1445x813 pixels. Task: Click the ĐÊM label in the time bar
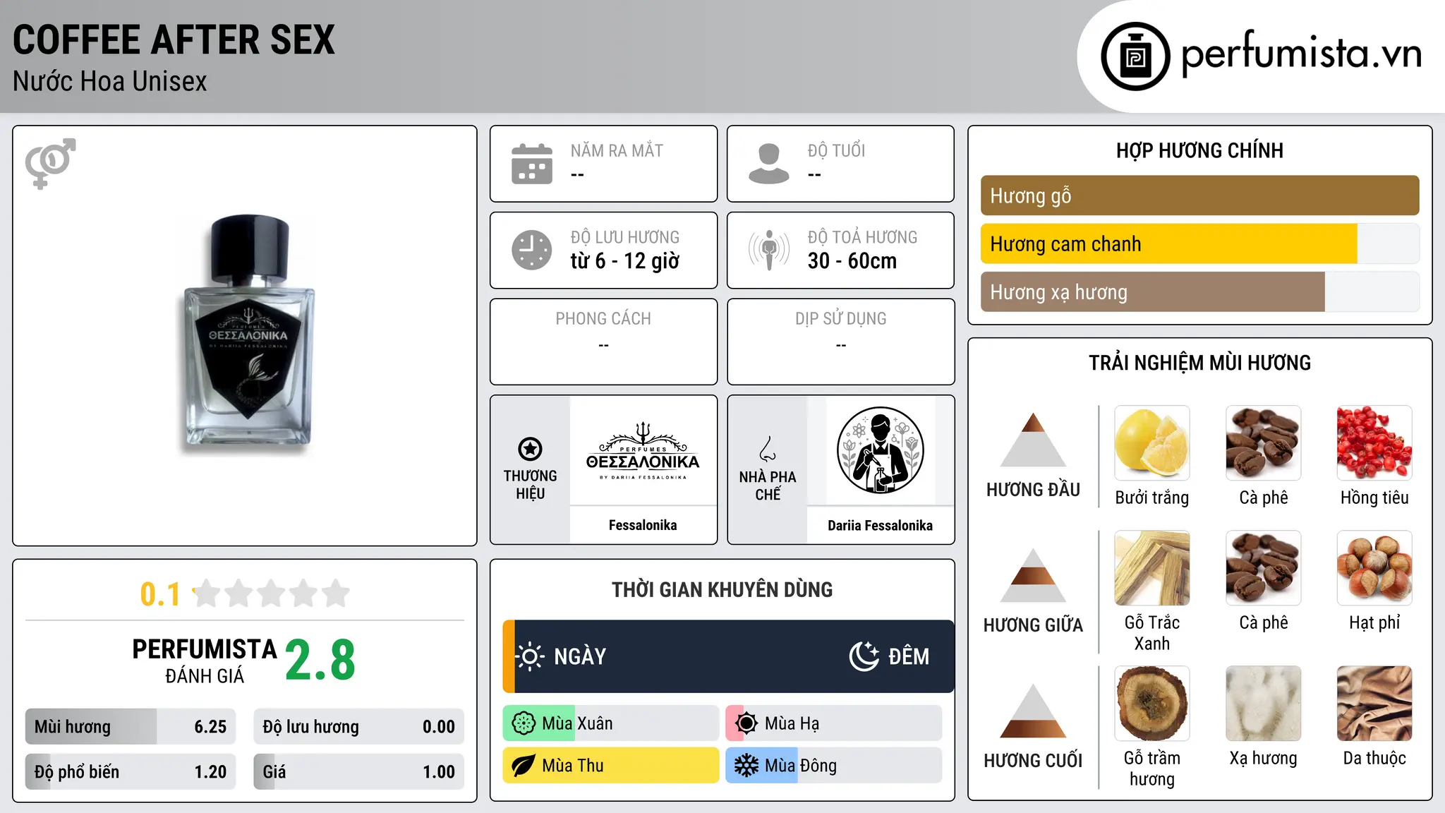(909, 656)
